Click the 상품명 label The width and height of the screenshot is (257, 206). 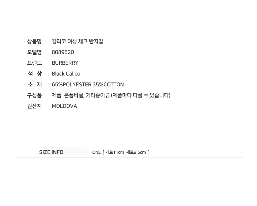pos(34,41)
